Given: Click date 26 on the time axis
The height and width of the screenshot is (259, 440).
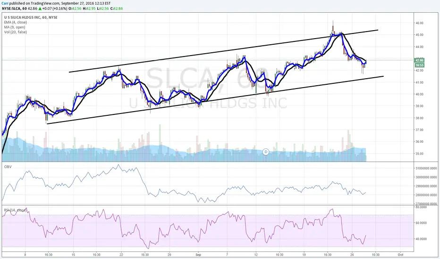Looking at the screenshot, I should pyautogui.click(x=352, y=255).
